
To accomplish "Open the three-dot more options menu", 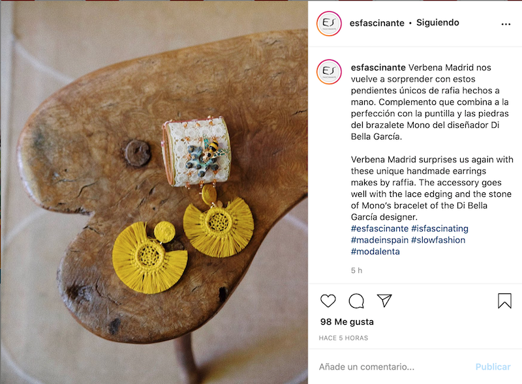I will 506,24.
